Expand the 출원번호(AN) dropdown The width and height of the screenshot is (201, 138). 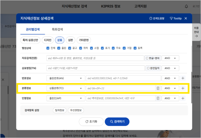pyautogui.click(x=66, y=78)
